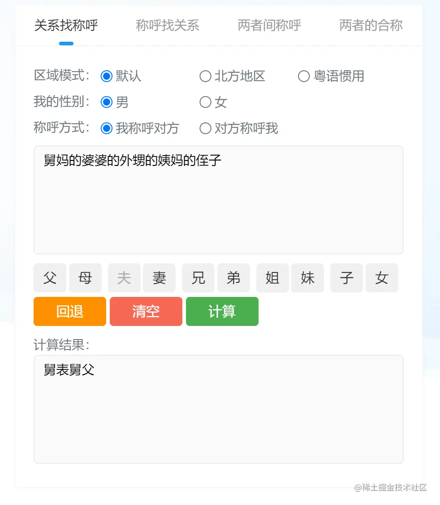440x505 pixels.
Task: Choose 粤语惯用 region mode
Action: (331, 76)
